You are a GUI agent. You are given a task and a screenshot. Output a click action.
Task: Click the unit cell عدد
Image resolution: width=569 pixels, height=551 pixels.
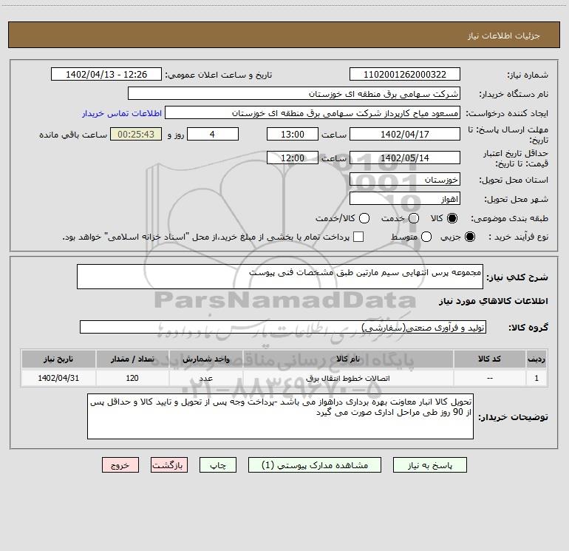click(205, 378)
